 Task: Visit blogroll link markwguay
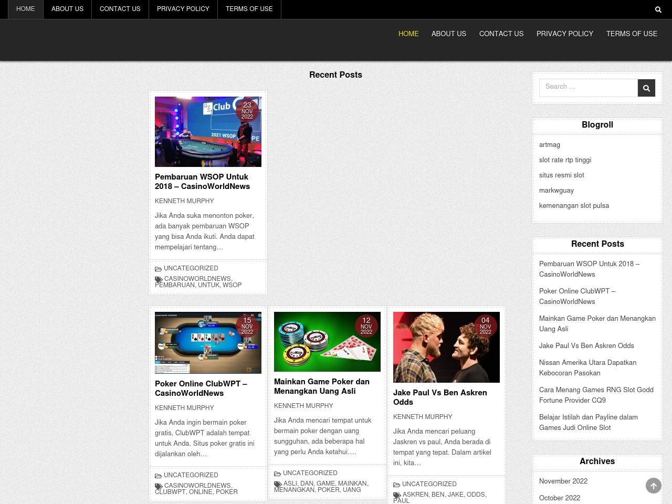tap(556, 191)
